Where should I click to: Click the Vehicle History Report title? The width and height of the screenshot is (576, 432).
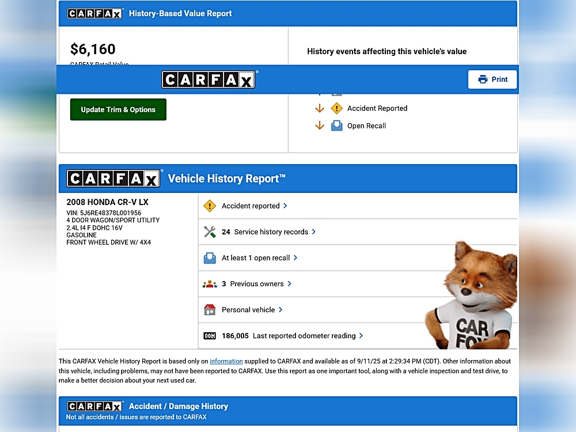click(x=226, y=179)
